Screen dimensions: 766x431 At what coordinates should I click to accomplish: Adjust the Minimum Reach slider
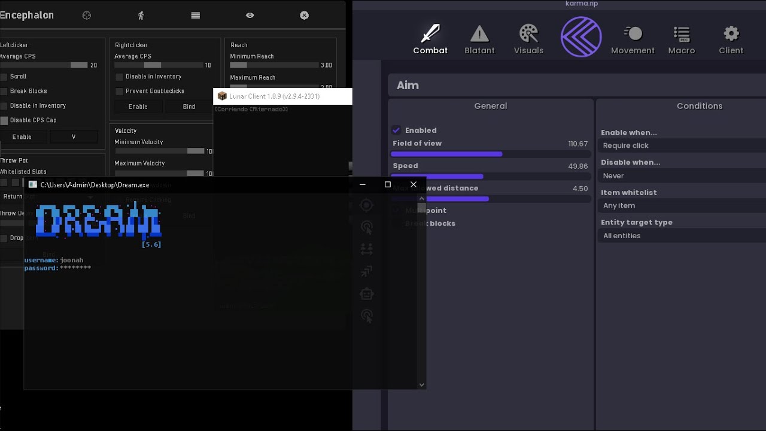tap(273, 65)
